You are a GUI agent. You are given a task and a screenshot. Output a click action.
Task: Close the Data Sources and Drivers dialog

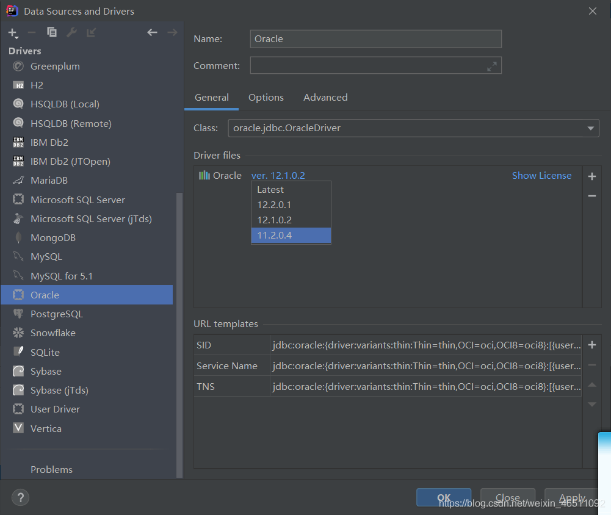[592, 11]
